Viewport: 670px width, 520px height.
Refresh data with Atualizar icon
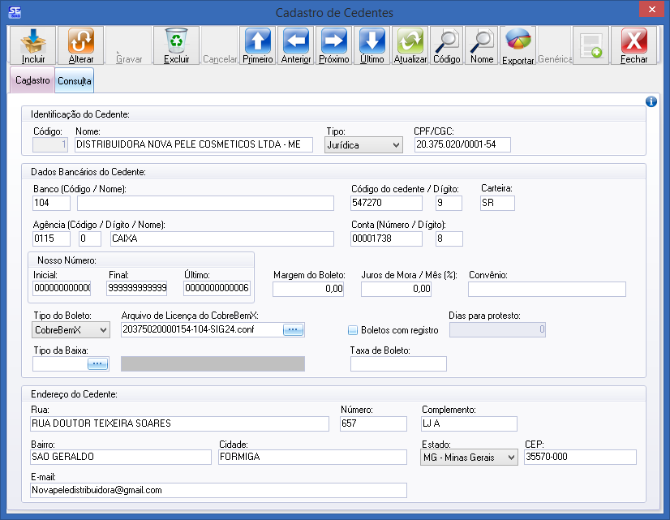point(410,45)
